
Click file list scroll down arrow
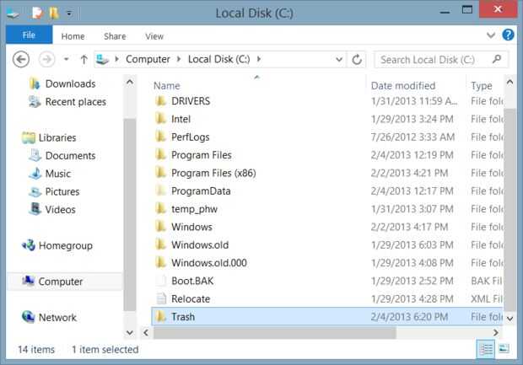pyautogui.click(x=510, y=319)
